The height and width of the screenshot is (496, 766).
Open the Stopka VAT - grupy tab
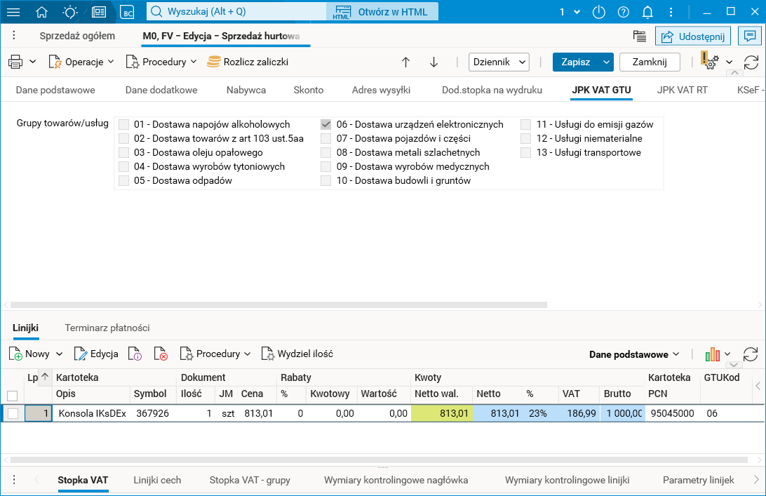tap(250, 481)
